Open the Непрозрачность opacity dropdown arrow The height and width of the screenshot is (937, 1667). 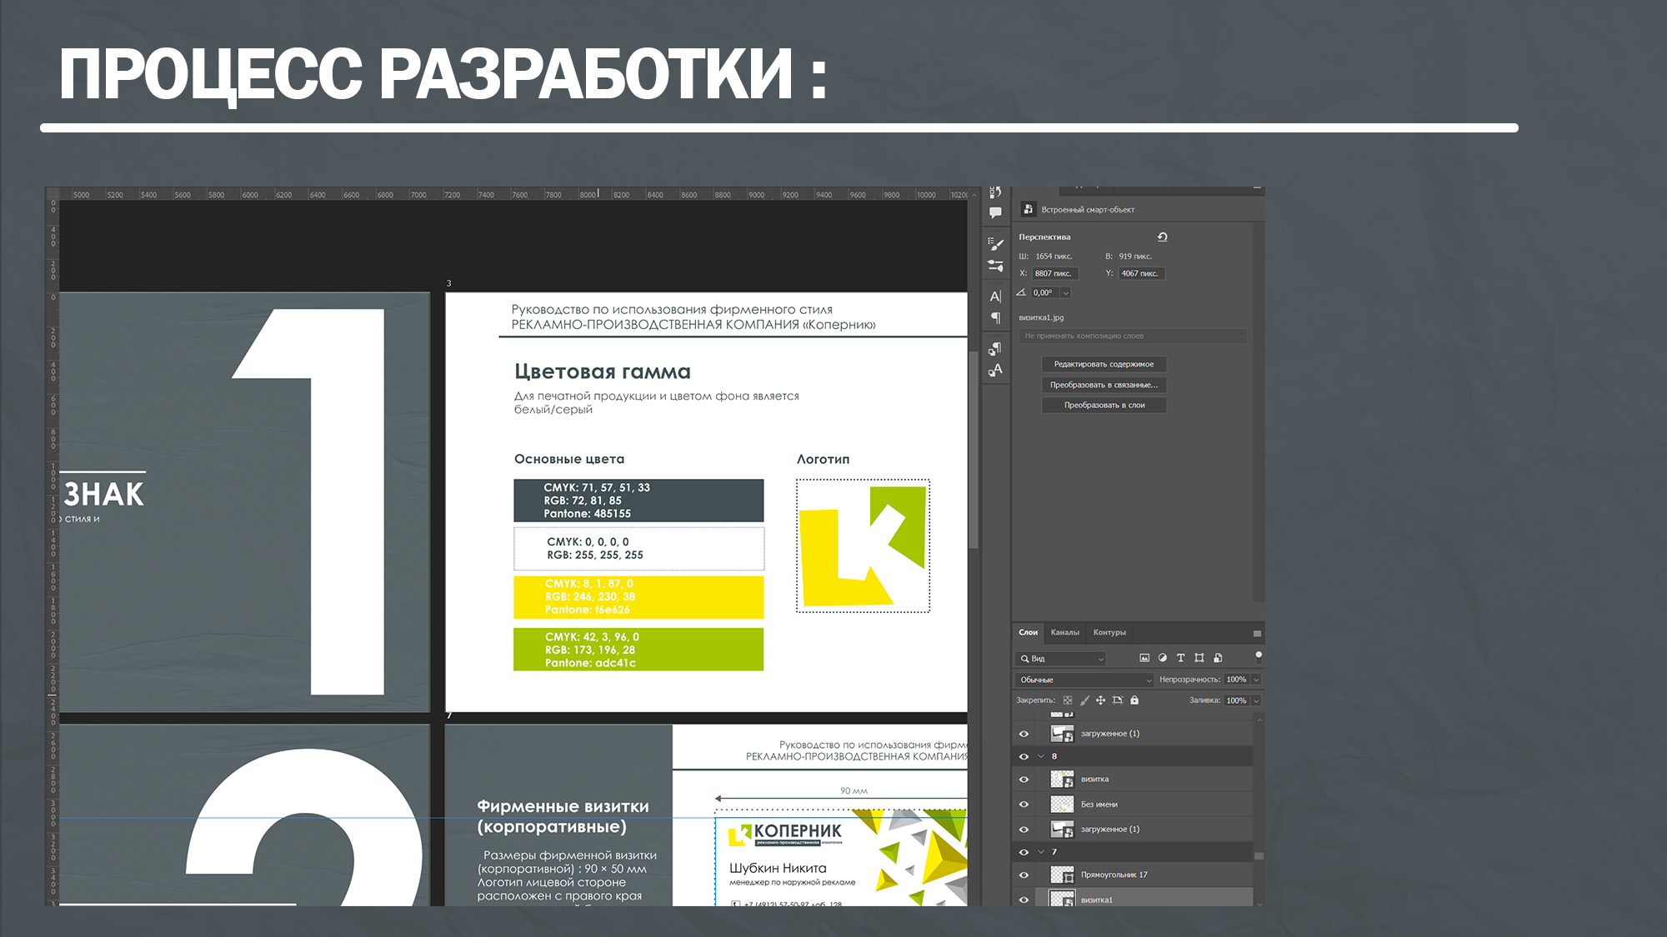click(x=1256, y=680)
